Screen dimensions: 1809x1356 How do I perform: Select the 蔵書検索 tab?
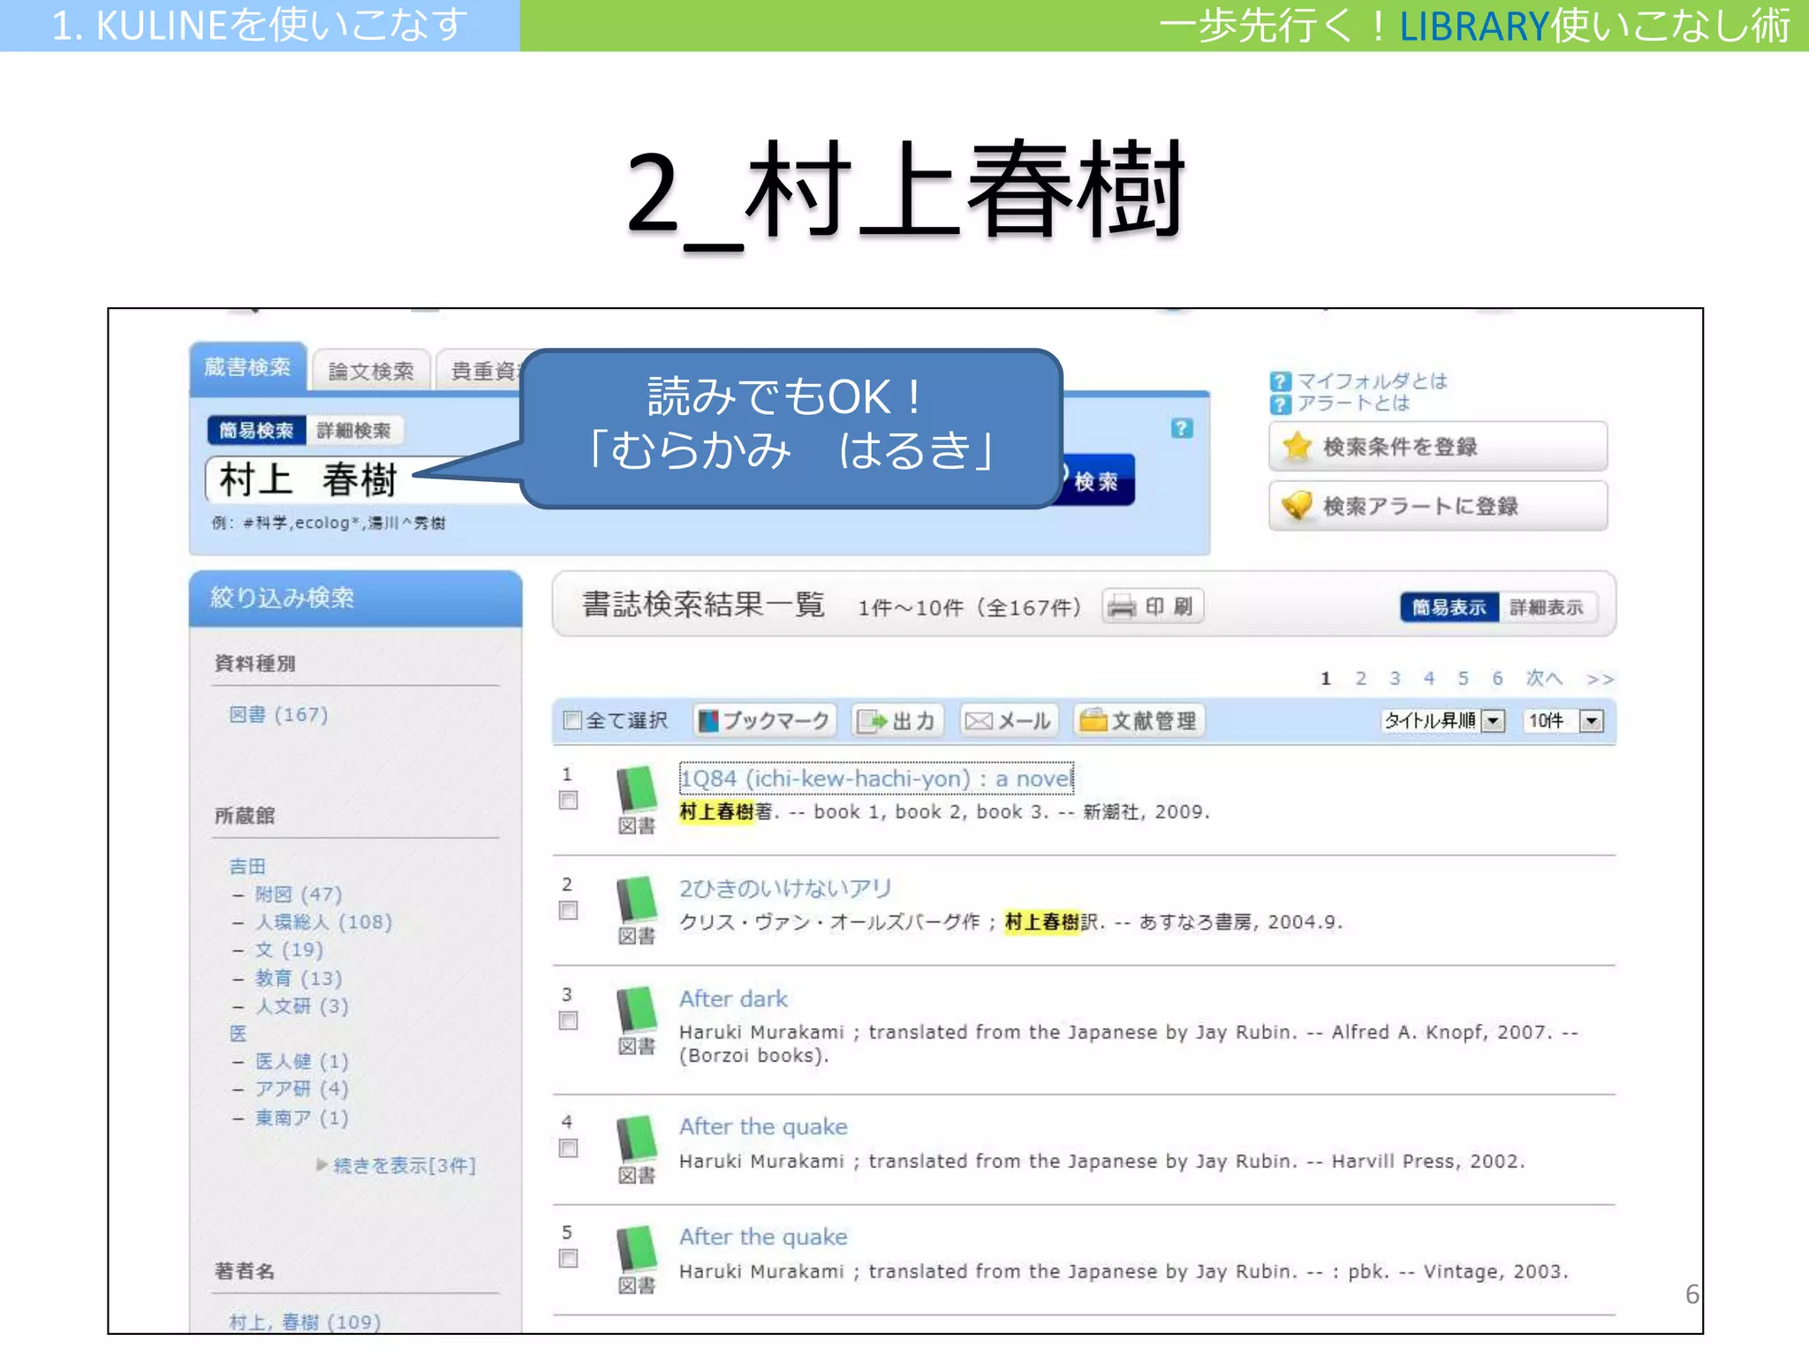[x=248, y=367]
